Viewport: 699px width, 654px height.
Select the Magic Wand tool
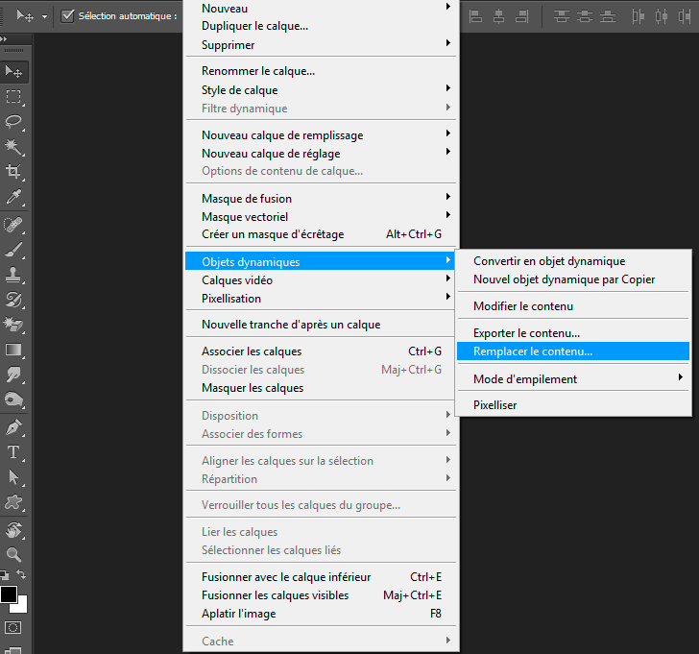click(x=14, y=146)
